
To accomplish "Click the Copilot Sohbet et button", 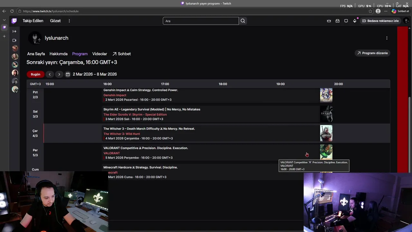I will tap(400, 11).
